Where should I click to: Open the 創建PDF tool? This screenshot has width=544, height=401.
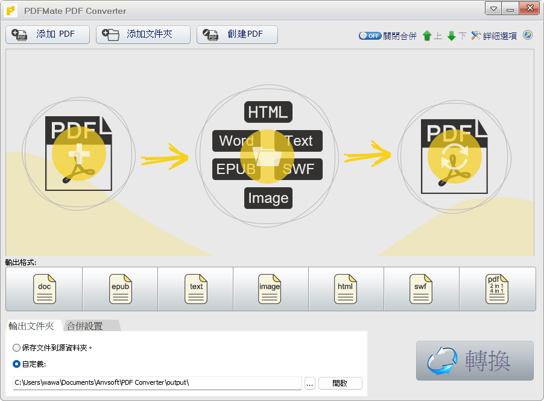tap(237, 34)
